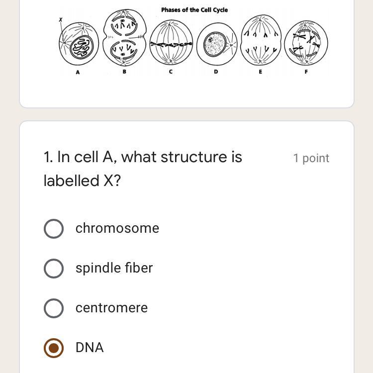This screenshot has height=373, width=373.
Task: Click the cell C metaphase drawing
Action: pos(171,44)
